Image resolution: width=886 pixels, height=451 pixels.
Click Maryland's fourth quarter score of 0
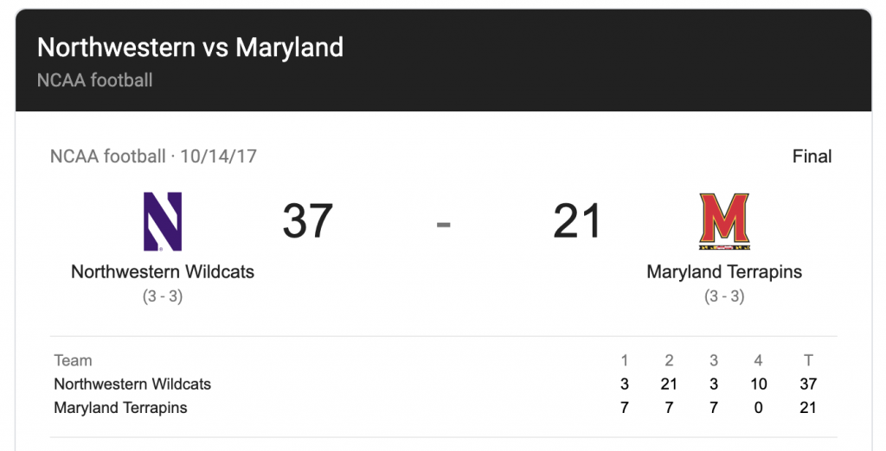758,408
